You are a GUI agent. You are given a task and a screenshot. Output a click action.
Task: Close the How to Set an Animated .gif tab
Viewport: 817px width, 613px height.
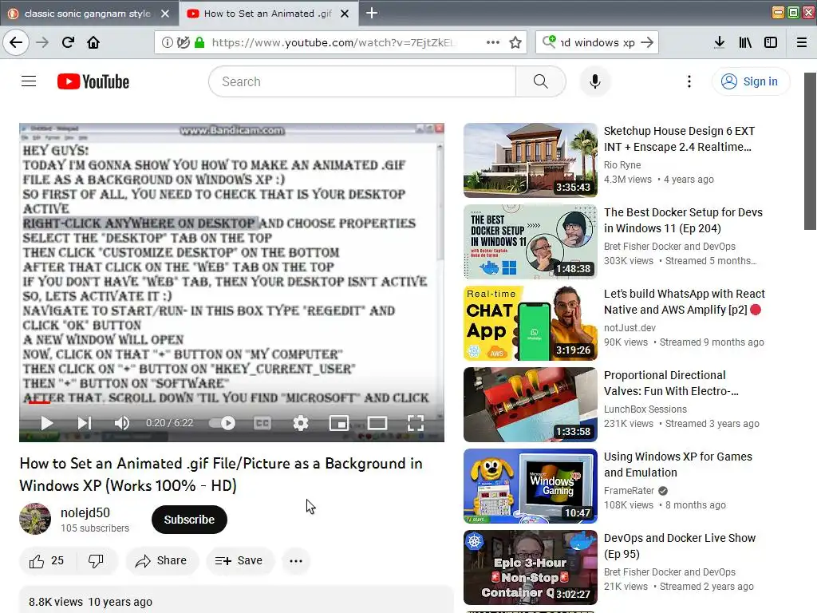click(345, 14)
